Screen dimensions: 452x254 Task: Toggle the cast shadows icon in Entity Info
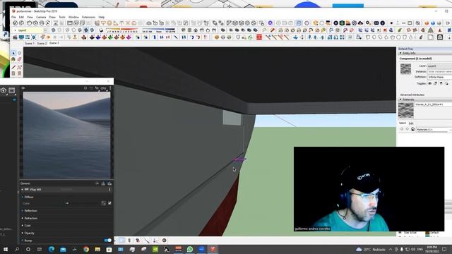coord(446,83)
